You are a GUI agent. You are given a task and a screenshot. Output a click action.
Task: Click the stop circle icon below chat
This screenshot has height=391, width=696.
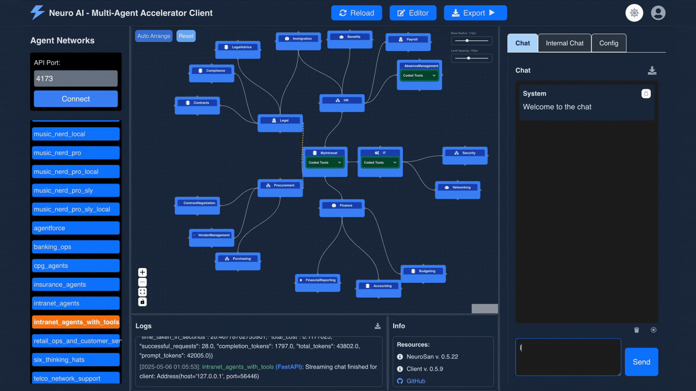point(654,330)
